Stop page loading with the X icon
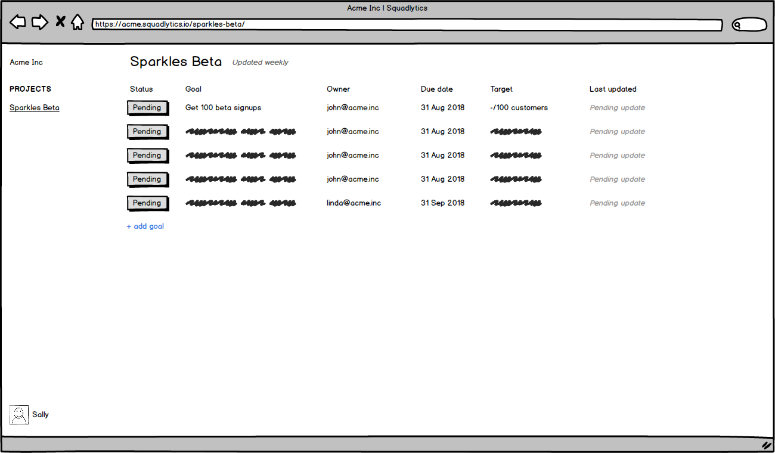This screenshot has width=775, height=453. [60, 23]
